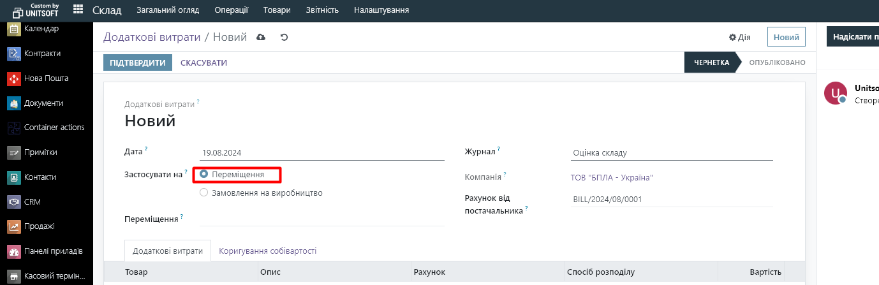
Task: Open the apps grid menu icon
Action: [78, 10]
